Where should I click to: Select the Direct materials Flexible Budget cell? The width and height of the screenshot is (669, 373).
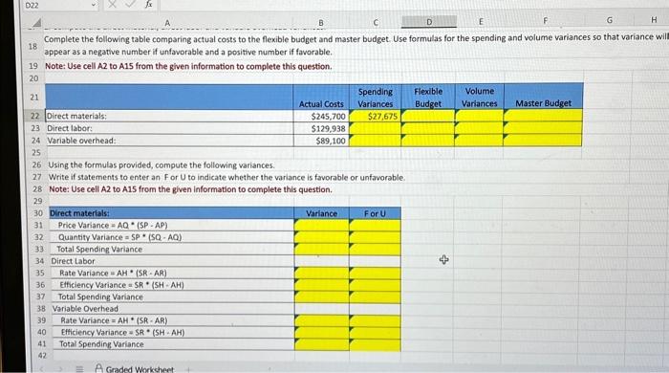pyautogui.click(x=428, y=116)
